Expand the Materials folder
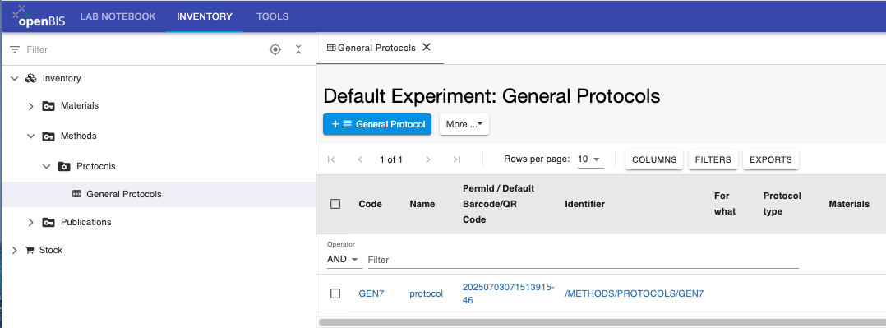 tap(30, 106)
